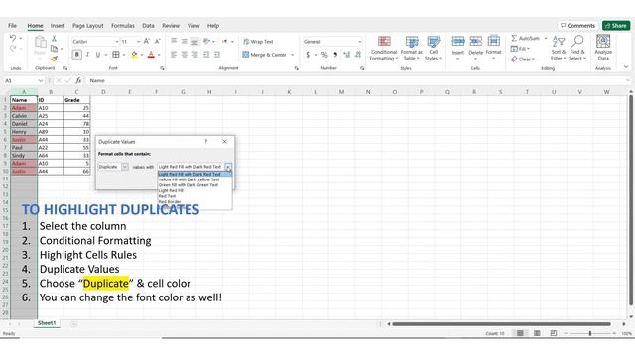This screenshot has height=357, width=635.
Task: Open the Calibri font name dropdown
Action: 117,42
